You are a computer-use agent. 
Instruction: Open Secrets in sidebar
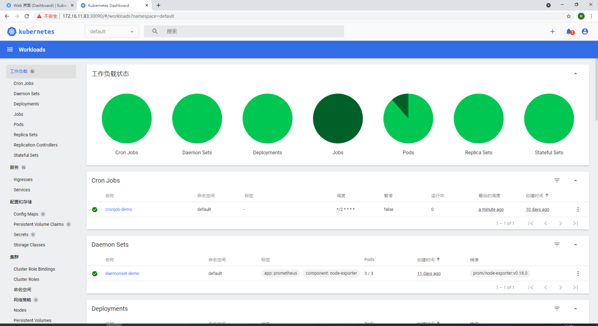(x=21, y=234)
